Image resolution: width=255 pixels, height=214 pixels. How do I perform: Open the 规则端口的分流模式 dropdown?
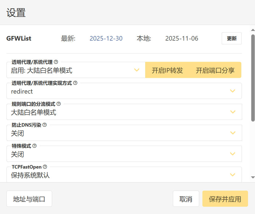[x=124, y=112]
